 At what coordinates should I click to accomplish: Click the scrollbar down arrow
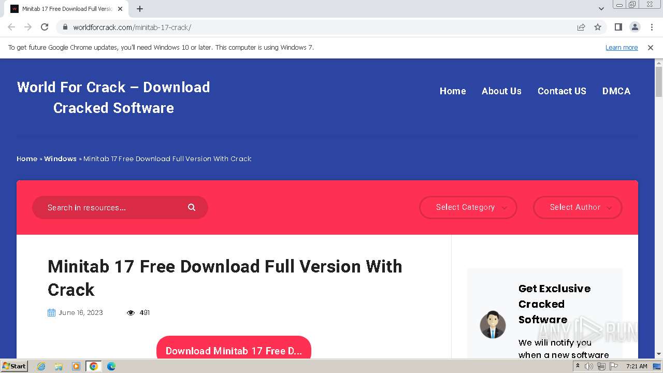[659, 354]
